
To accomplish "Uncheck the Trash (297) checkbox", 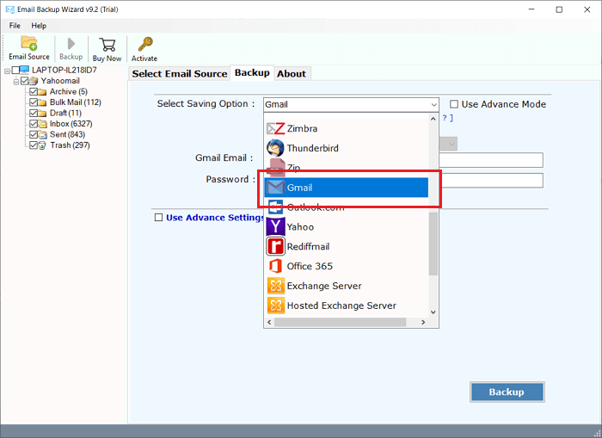I will pyautogui.click(x=34, y=145).
